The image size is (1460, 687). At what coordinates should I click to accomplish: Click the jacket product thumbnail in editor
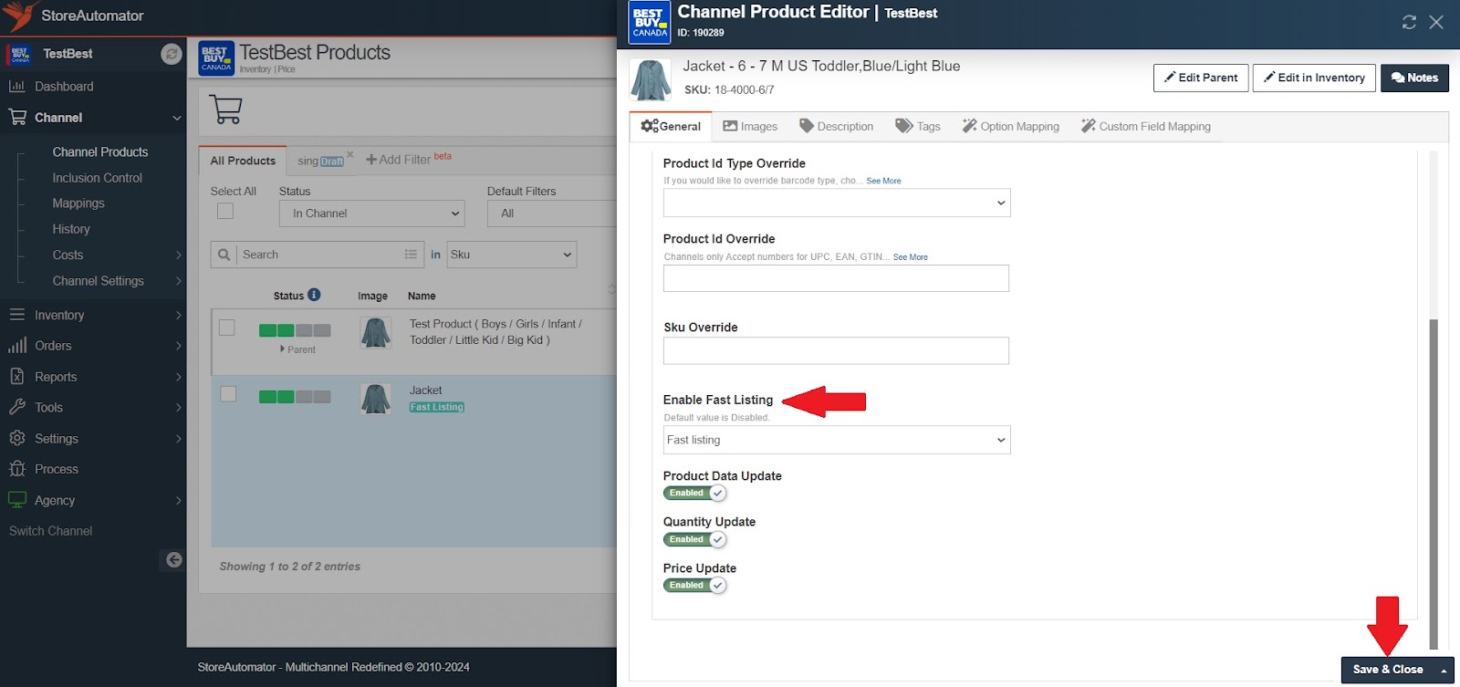[x=651, y=79]
